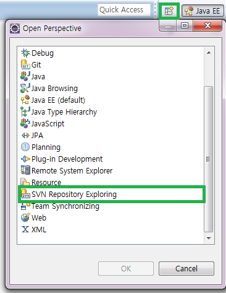Click the Planning clock icon
This screenshot has height=293, width=226.
25,147
